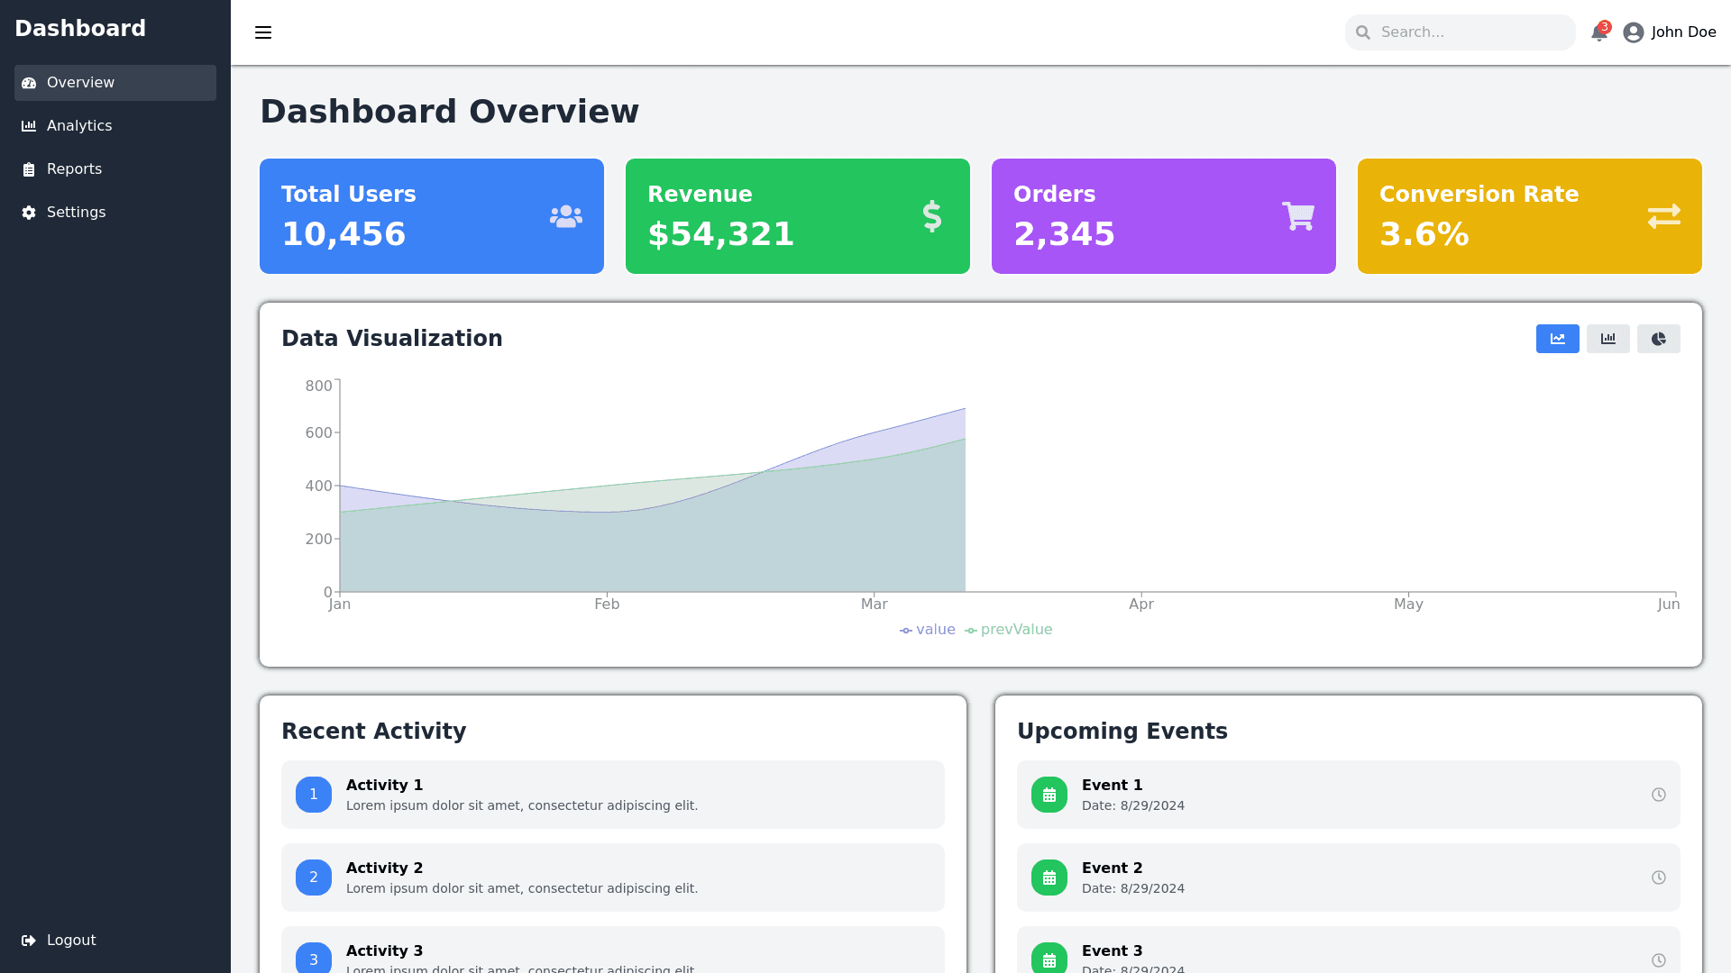Click the clock icon on Event 1
Screen dimensions: 1731x973
(1658, 795)
